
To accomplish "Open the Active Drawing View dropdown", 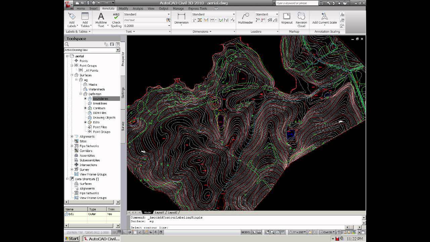I will [x=118, y=50].
